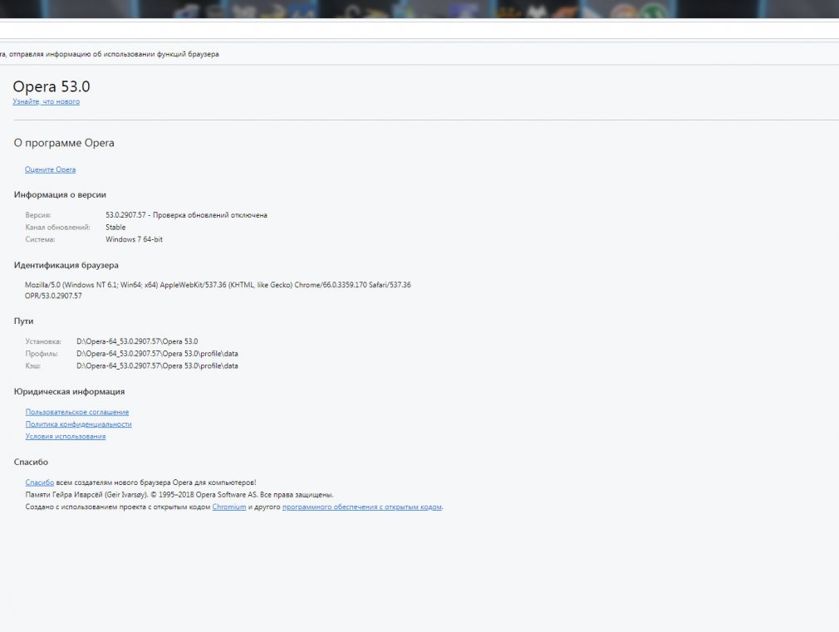Screen dimensions: 839x632
Task: Click the 'Информация о версии' heading
Action: 60,195
